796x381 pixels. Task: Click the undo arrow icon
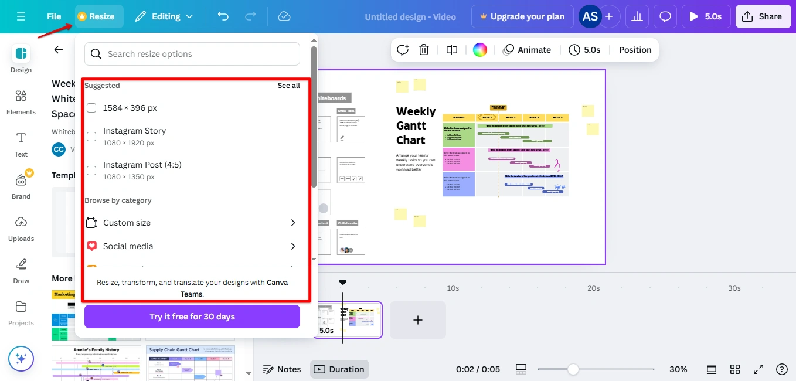click(223, 16)
